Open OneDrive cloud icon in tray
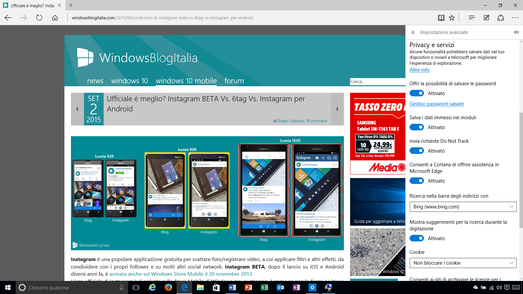 coord(476,287)
